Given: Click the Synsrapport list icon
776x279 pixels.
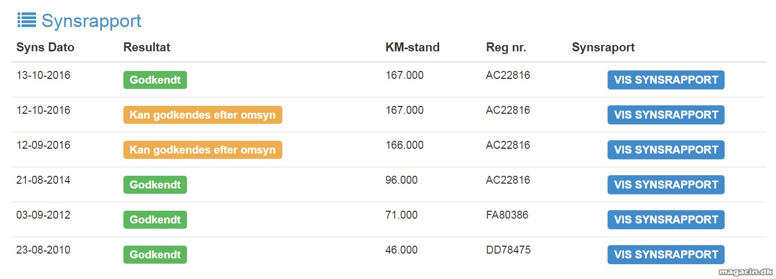Looking at the screenshot, I should [x=26, y=20].
